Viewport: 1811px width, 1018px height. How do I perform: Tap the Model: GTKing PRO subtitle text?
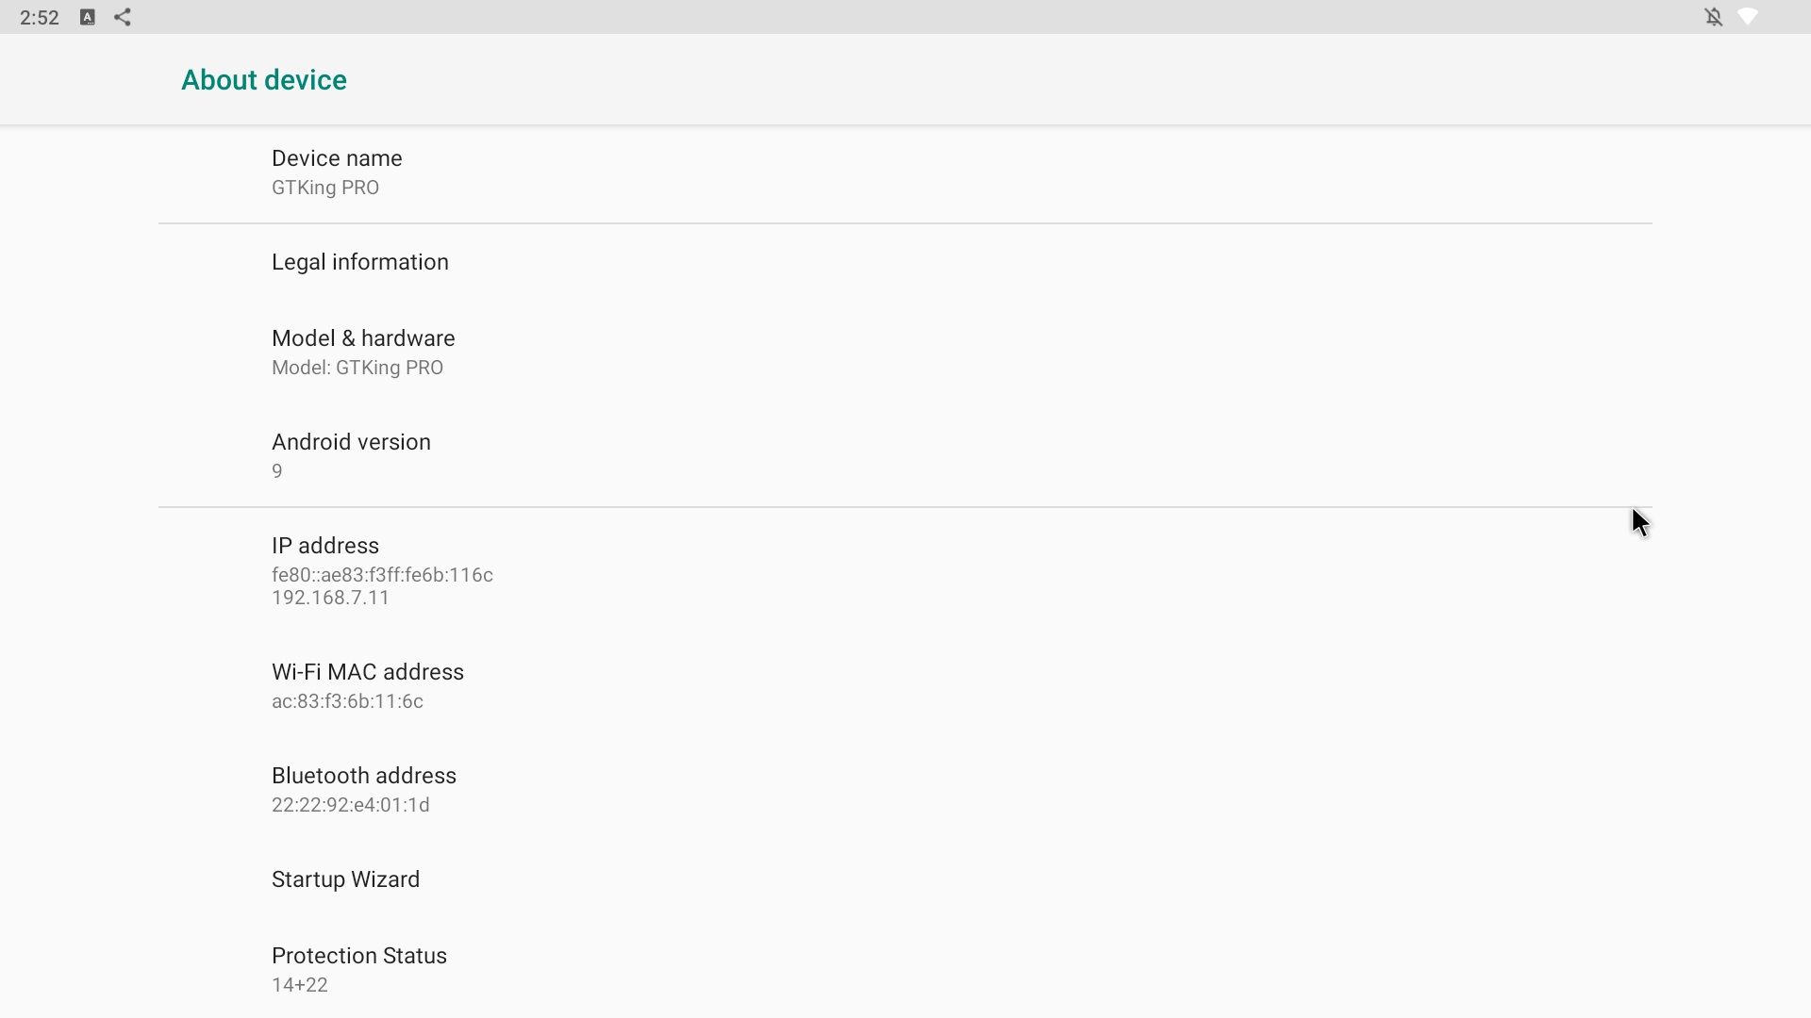(x=357, y=368)
